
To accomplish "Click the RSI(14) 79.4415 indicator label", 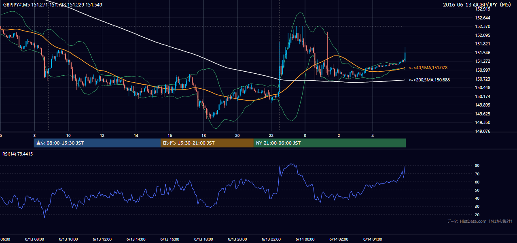I will [18, 154].
